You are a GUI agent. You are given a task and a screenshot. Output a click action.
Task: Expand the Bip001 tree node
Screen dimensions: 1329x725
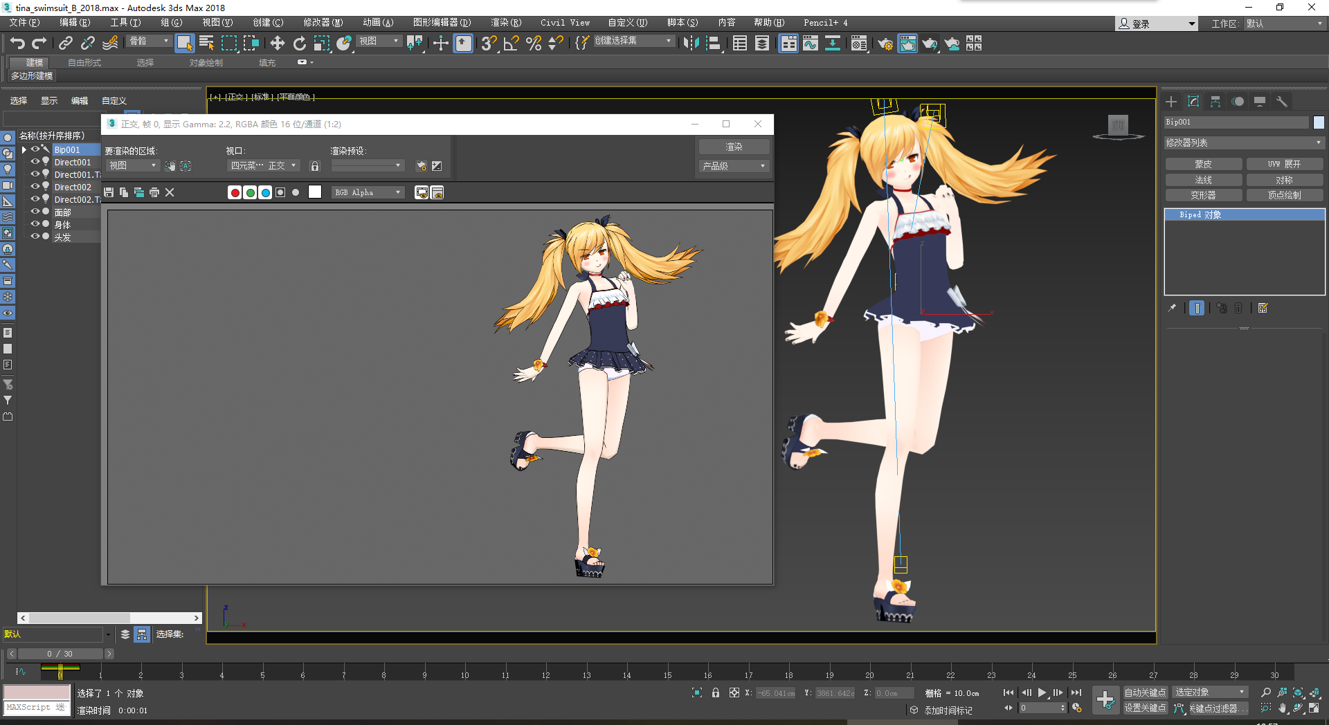[x=24, y=149]
